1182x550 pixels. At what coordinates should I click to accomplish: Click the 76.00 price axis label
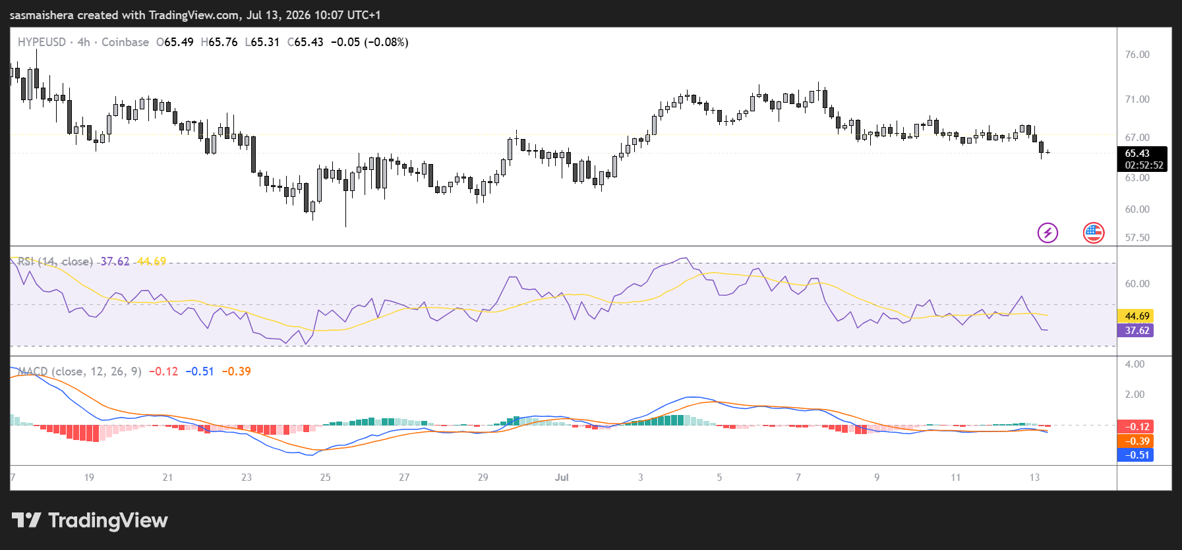(1137, 55)
